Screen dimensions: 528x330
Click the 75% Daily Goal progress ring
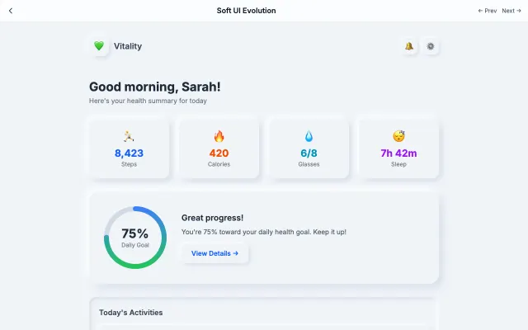[x=135, y=238]
